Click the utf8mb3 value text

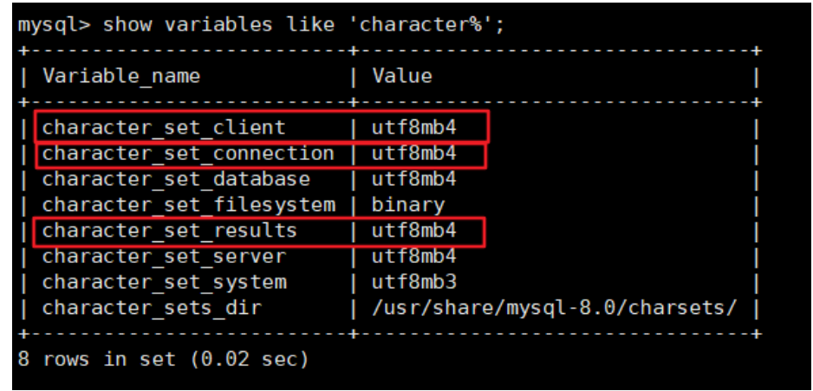point(413,282)
